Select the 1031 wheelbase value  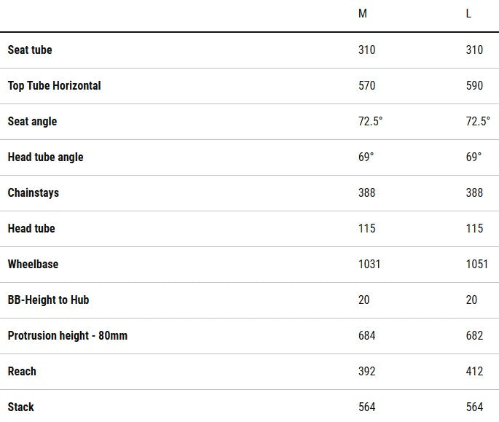[369, 265]
